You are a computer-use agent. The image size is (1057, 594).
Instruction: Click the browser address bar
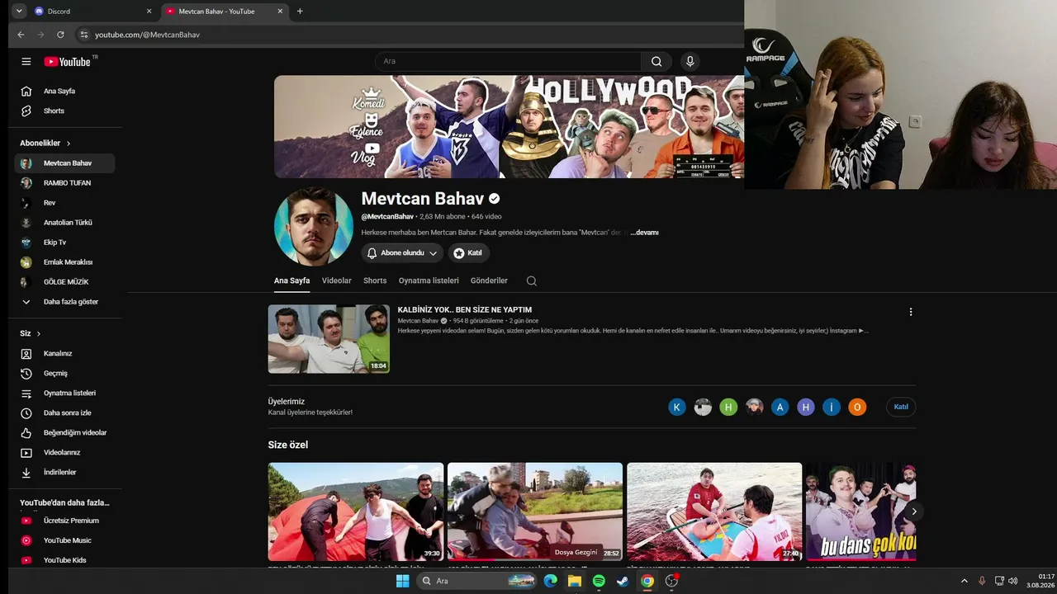click(408, 35)
